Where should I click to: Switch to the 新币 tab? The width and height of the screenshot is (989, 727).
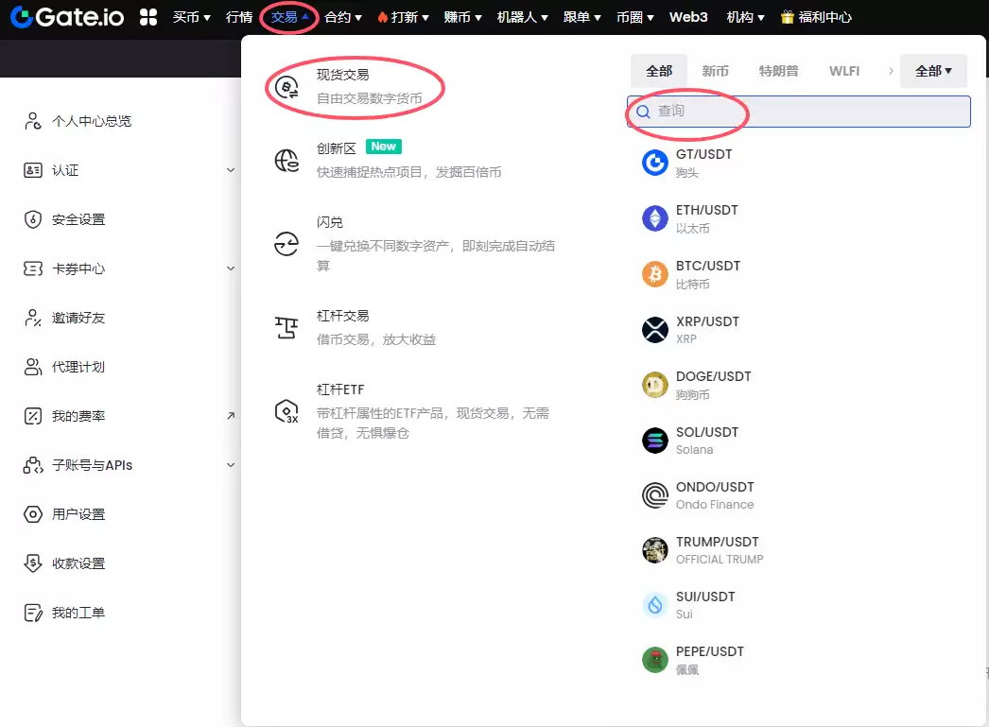(x=715, y=71)
